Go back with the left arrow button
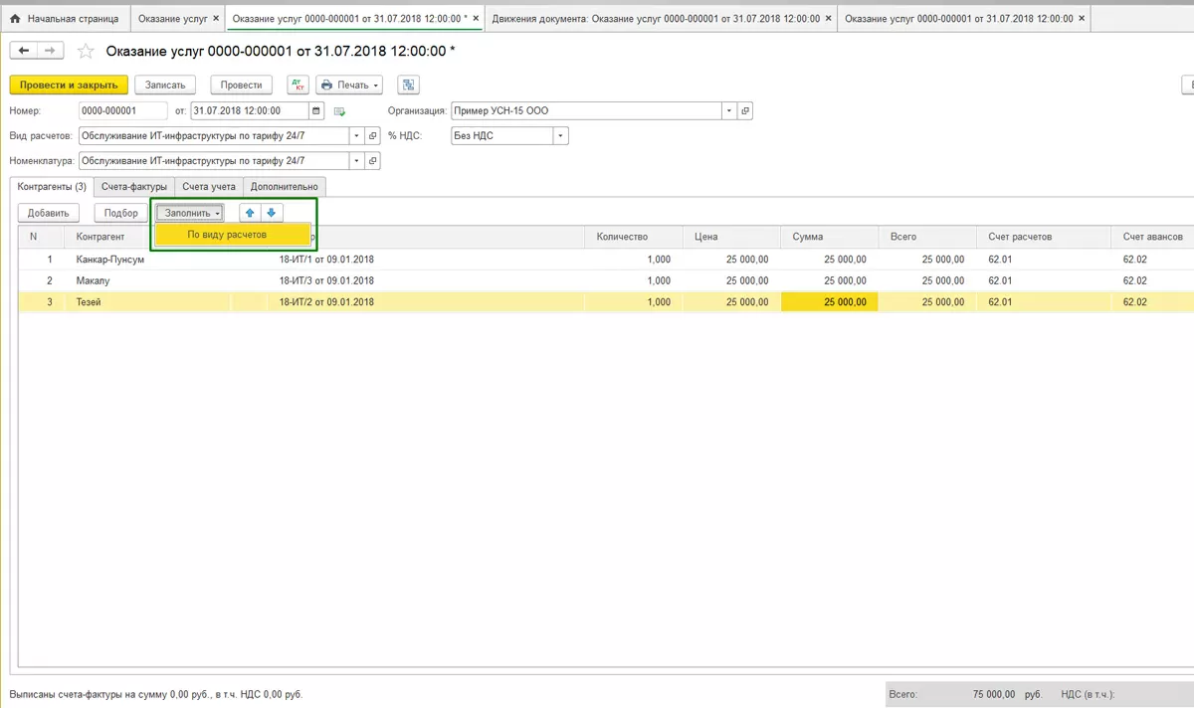Screen dimensions: 1194x708 23,51
